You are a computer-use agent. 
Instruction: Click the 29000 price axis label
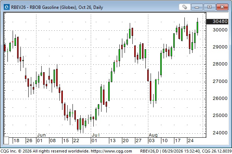tap(220, 47)
